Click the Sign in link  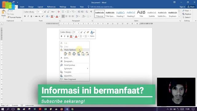(x=182, y=7)
